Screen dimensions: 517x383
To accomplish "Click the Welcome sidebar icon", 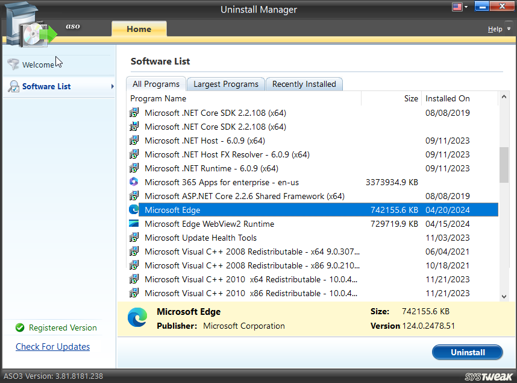I will click(x=13, y=65).
